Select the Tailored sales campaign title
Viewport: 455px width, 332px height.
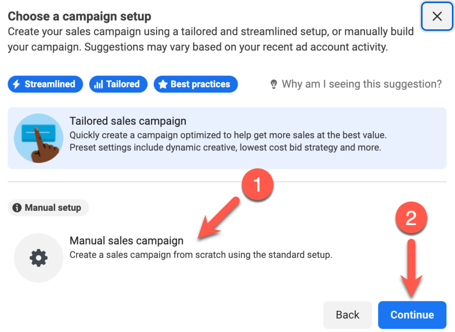coord(128,121)
